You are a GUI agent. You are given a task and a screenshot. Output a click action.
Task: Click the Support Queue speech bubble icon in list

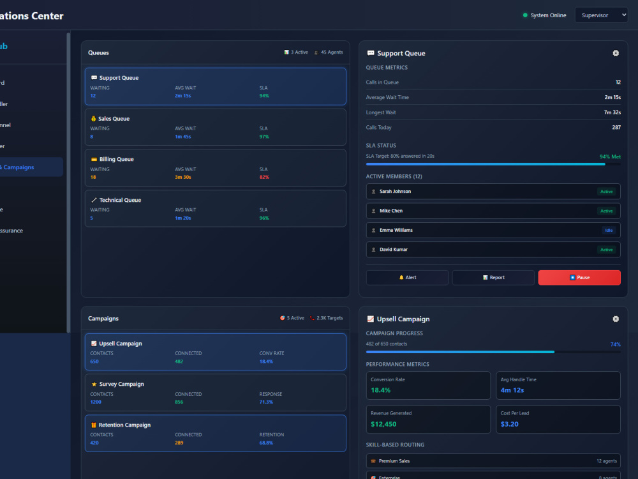[x=94, y=78]
